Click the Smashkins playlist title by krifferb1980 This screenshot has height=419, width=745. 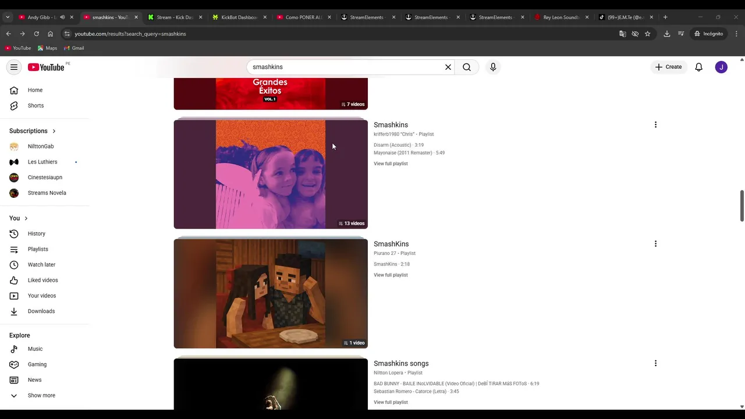[391, 125]
